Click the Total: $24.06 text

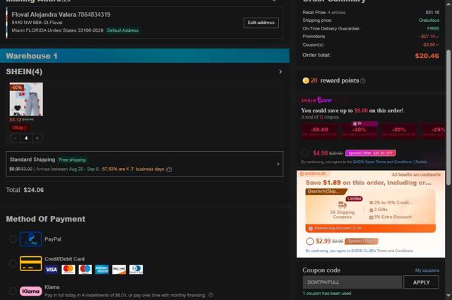(x=25, y=190)
